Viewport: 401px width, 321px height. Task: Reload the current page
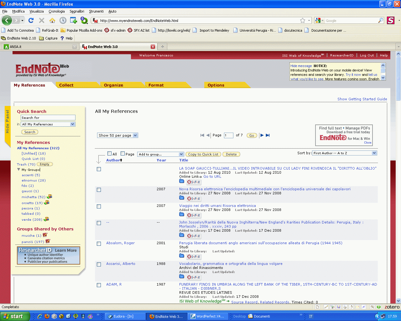point(31,20)
